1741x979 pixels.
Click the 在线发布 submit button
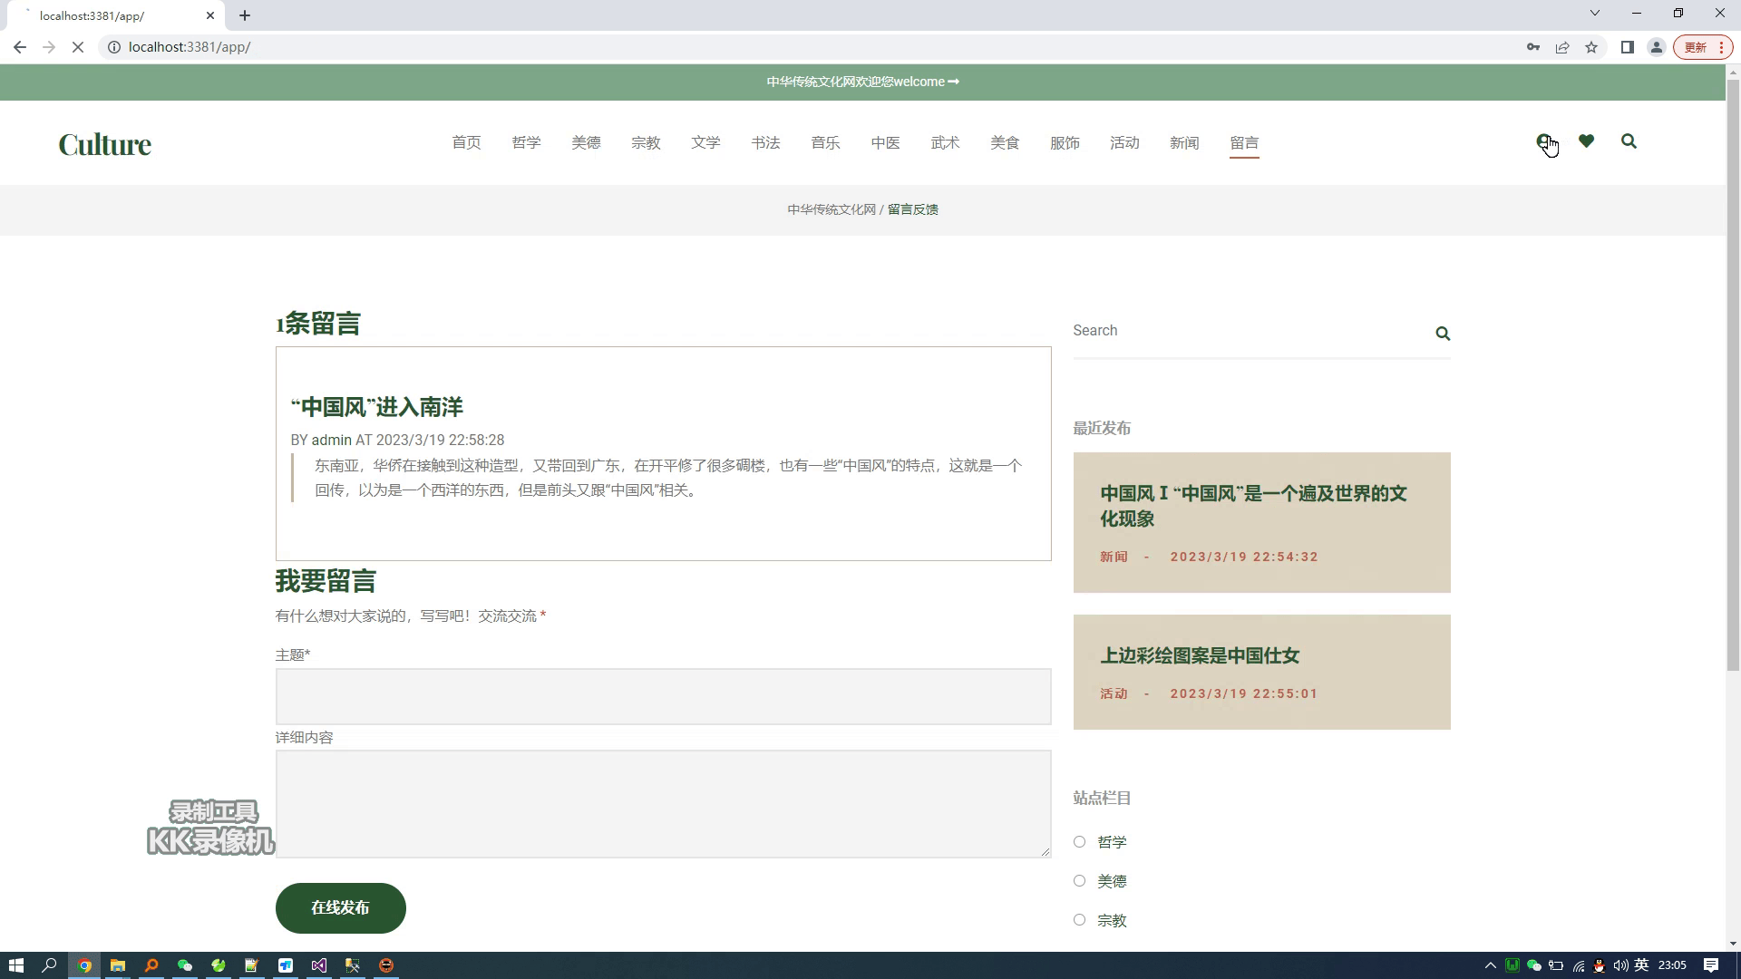[340, 908]
